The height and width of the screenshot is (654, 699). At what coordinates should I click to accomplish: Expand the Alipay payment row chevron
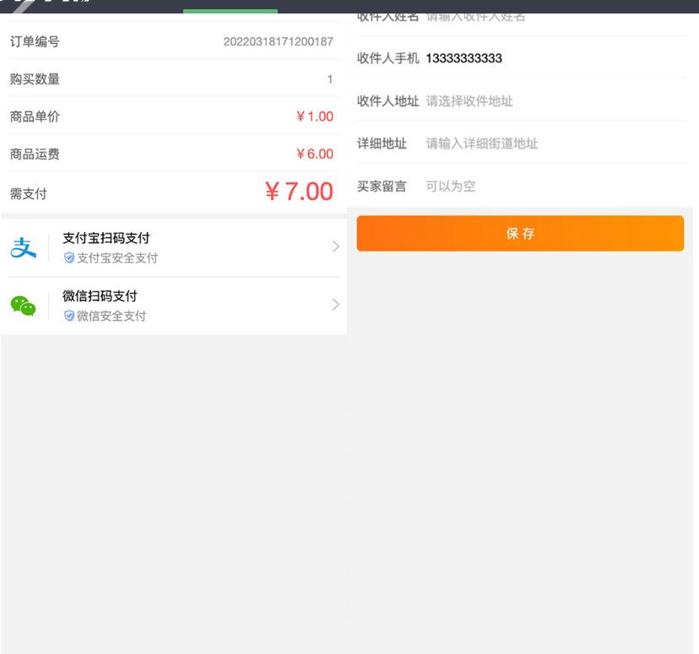[x=335, y=246]
